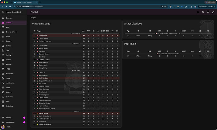This screenshot has width=217, height=130.
Task: Open the Chrome downloads icon
Action: point(191,7)
